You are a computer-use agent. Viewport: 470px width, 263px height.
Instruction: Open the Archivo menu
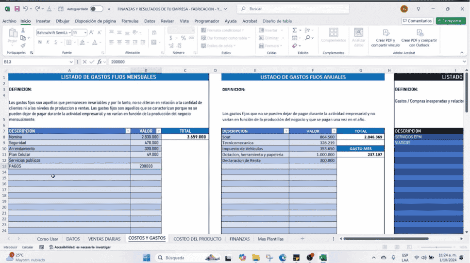[9, 21]
